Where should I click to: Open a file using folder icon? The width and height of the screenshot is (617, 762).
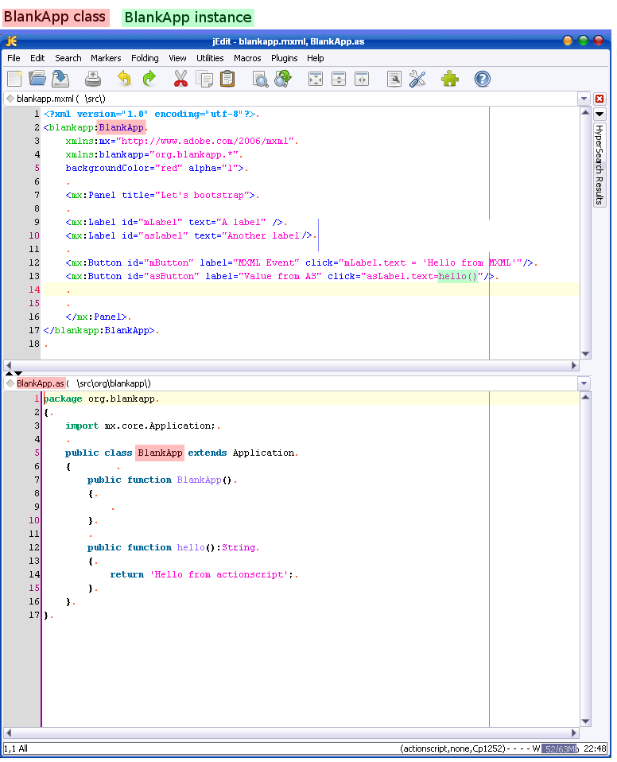[37, 79]
